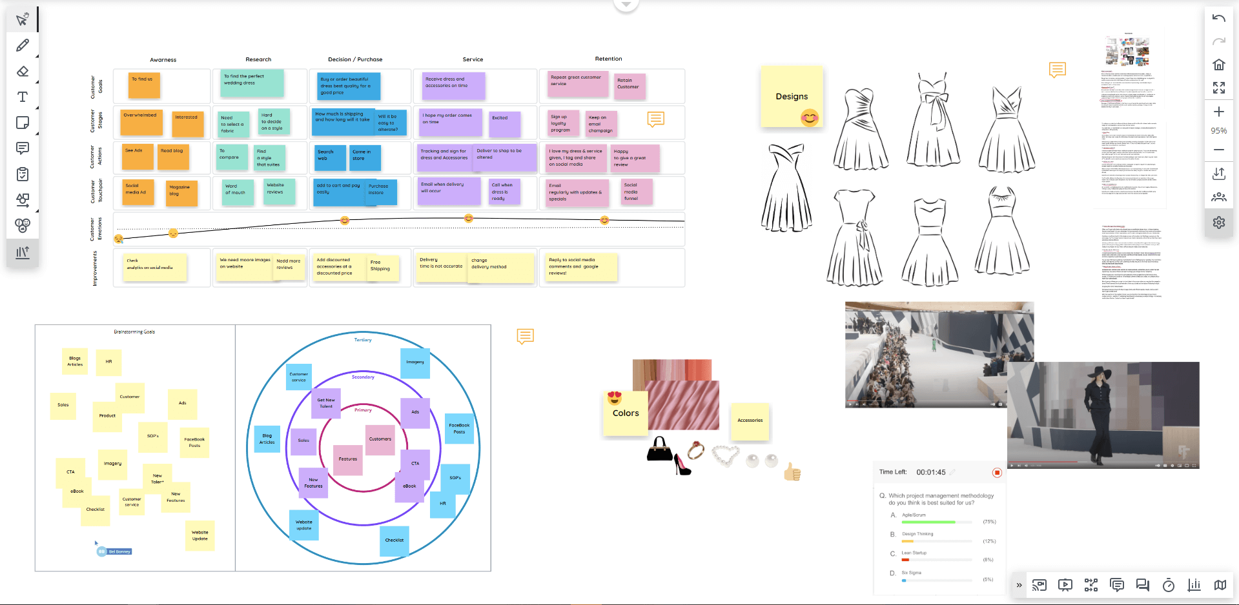The height and width of the screenshot is (605, 1239).
Task: Select the pencil drawing tool
Action: coord(22,45)
